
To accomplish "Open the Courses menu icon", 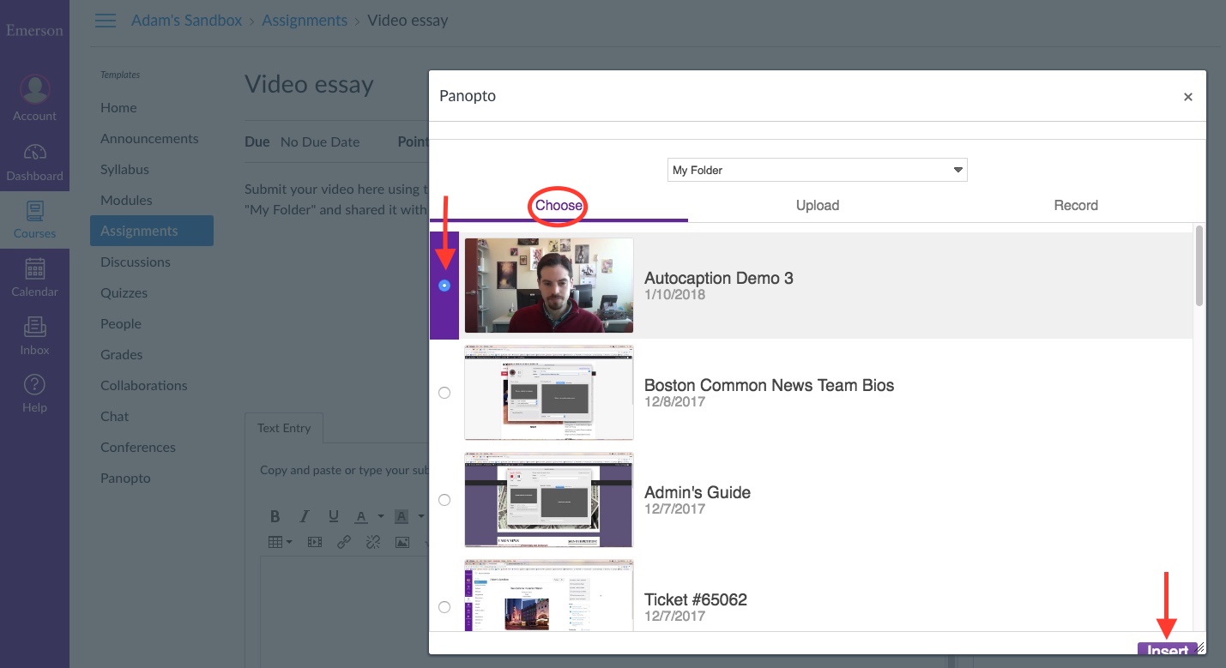I will [x=34, y=210].
